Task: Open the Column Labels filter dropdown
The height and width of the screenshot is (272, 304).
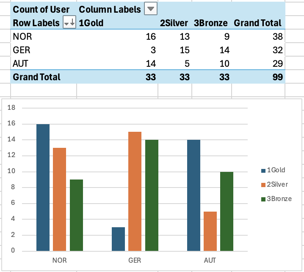Action: (x=151, y=9)
